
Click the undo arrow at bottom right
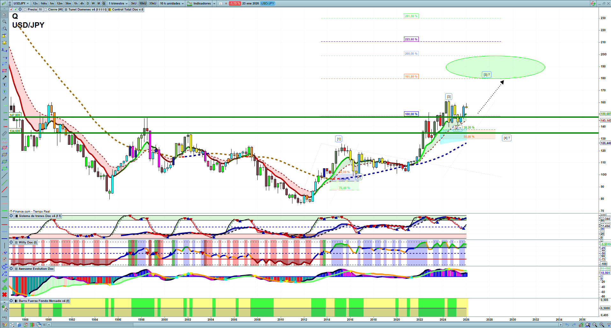(567, 325)
